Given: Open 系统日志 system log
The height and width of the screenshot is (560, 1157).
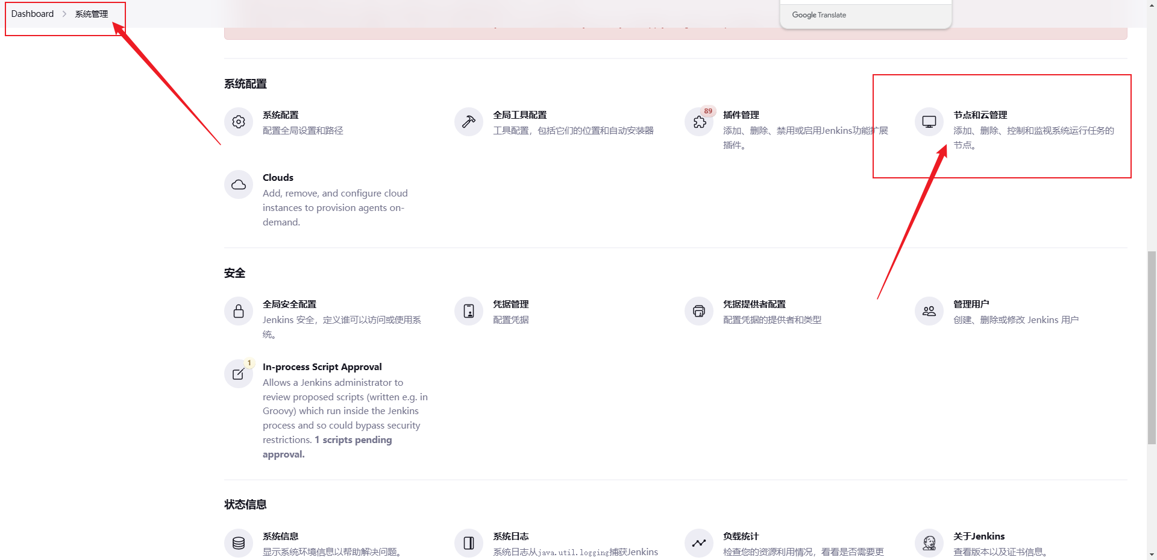Looking at the screenshot, I should [511, 536].
